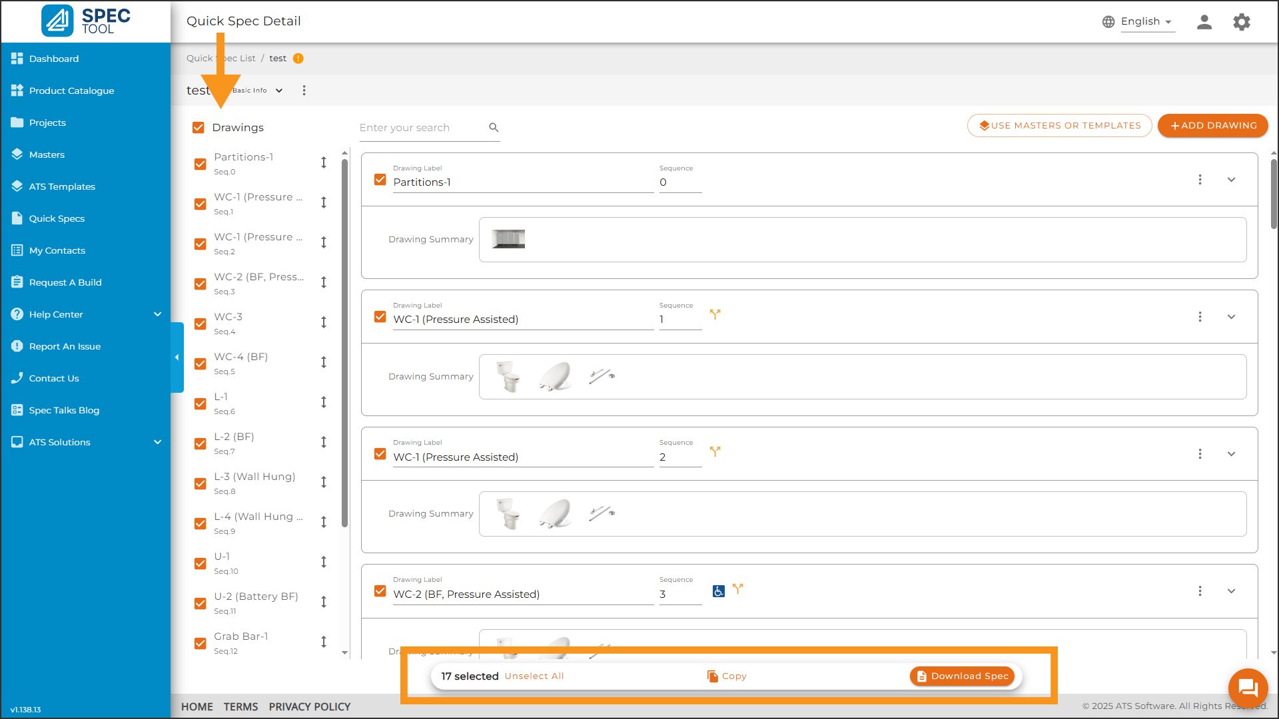Click the accessibility icon on WC-2 drawing

pos(718,591)
